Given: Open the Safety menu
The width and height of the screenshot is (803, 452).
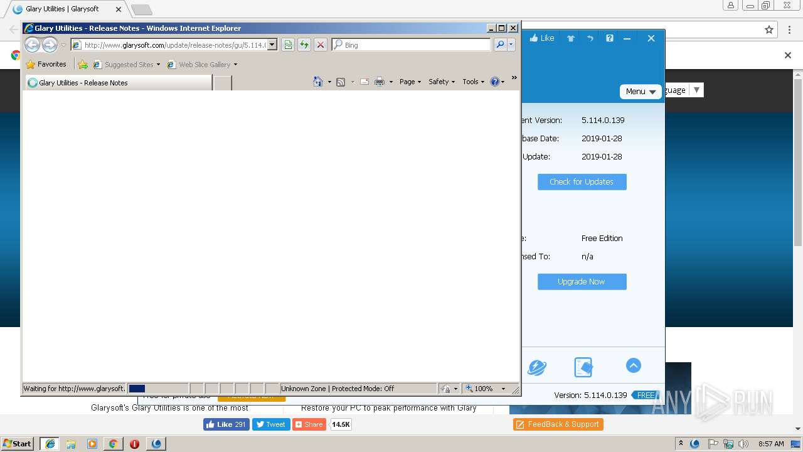Looking at the screenshot, I should [442, 82].
